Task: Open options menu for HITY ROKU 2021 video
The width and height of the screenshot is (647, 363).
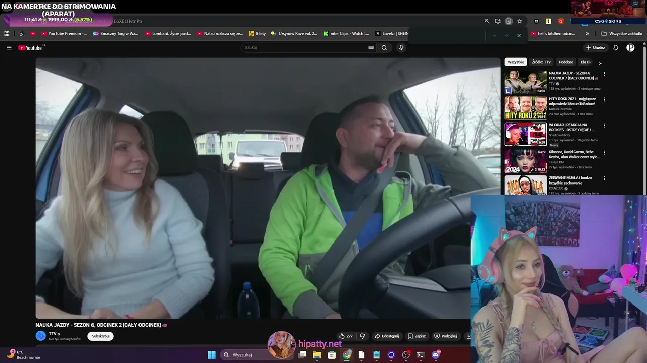Action: click(x=604, y=100)
